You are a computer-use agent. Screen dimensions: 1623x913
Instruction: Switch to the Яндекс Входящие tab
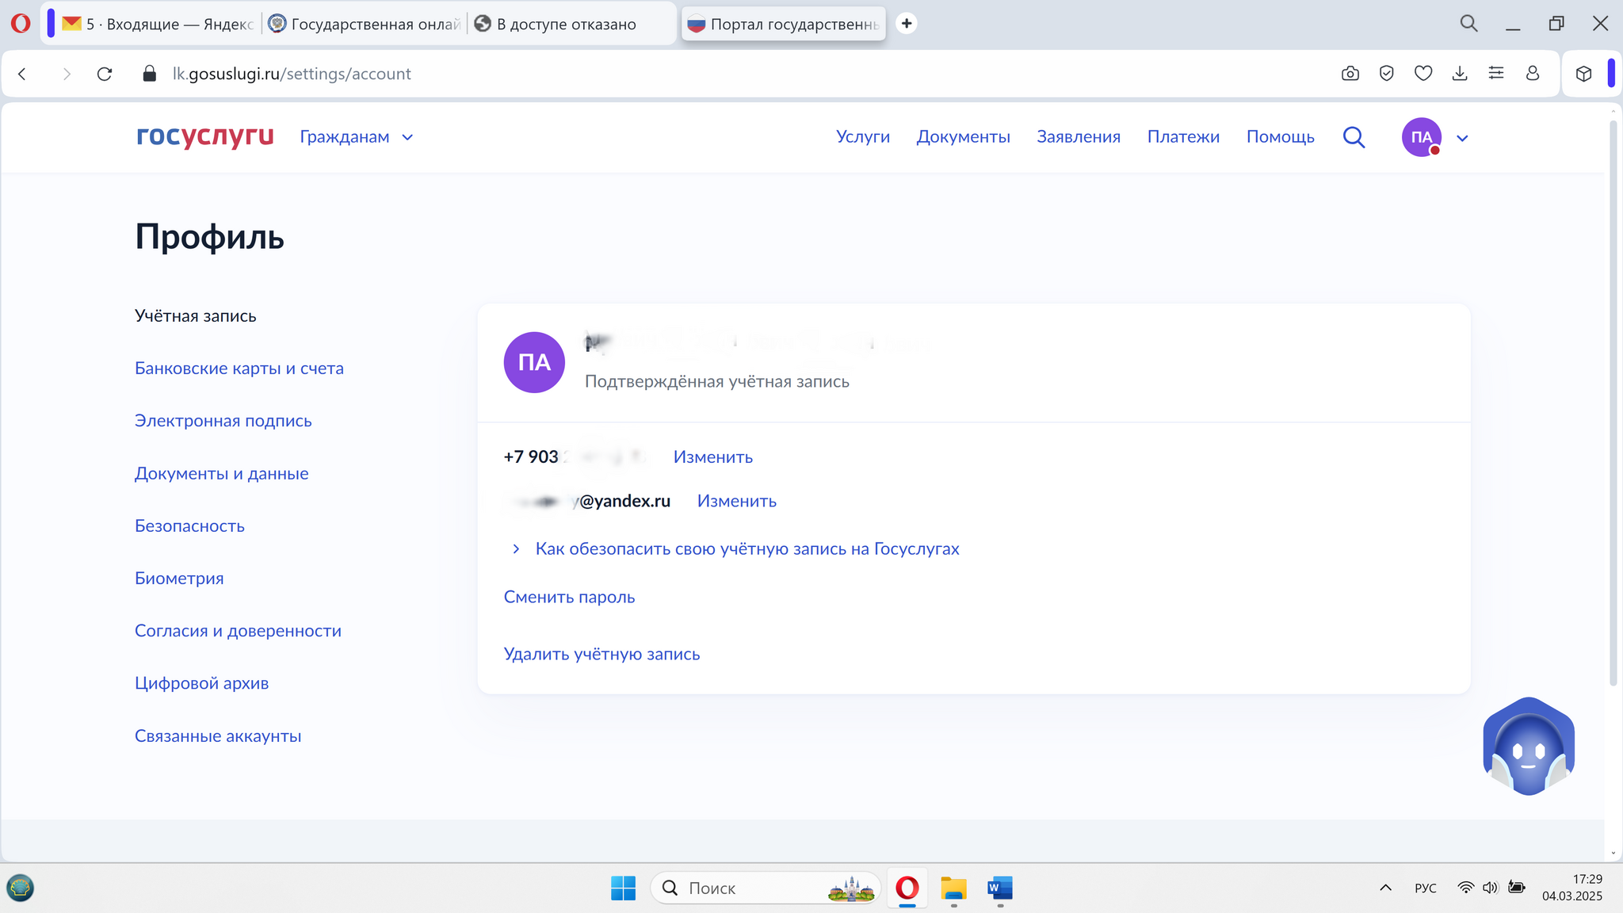[158, 24]
